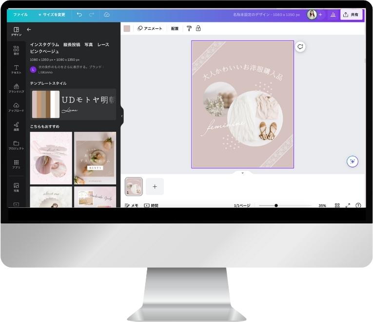
Task: Collapse the left side panel handle
Action: (122, 116)
